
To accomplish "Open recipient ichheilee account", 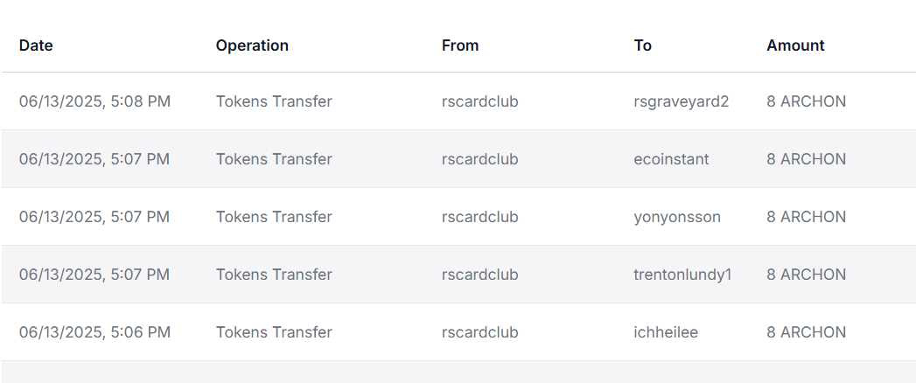I will pos(666,332).
